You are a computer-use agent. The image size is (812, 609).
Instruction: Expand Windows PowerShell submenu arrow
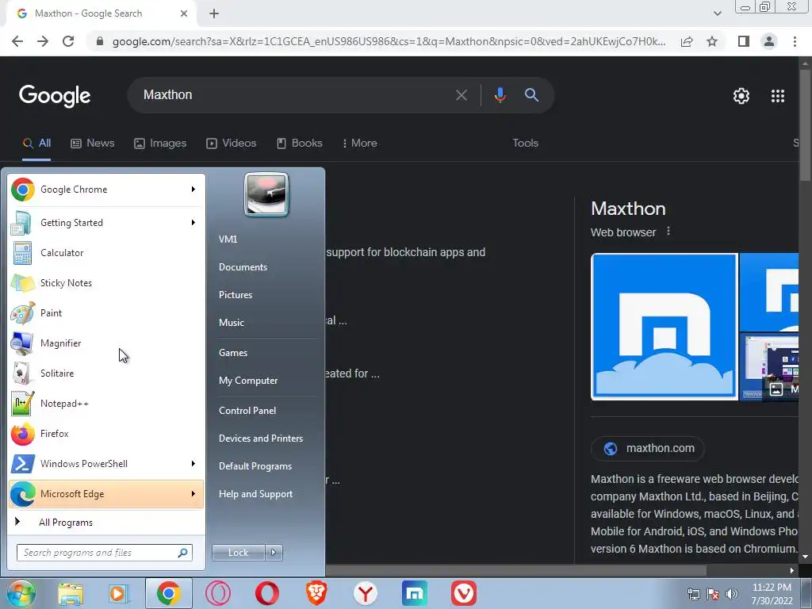point(193,463)
